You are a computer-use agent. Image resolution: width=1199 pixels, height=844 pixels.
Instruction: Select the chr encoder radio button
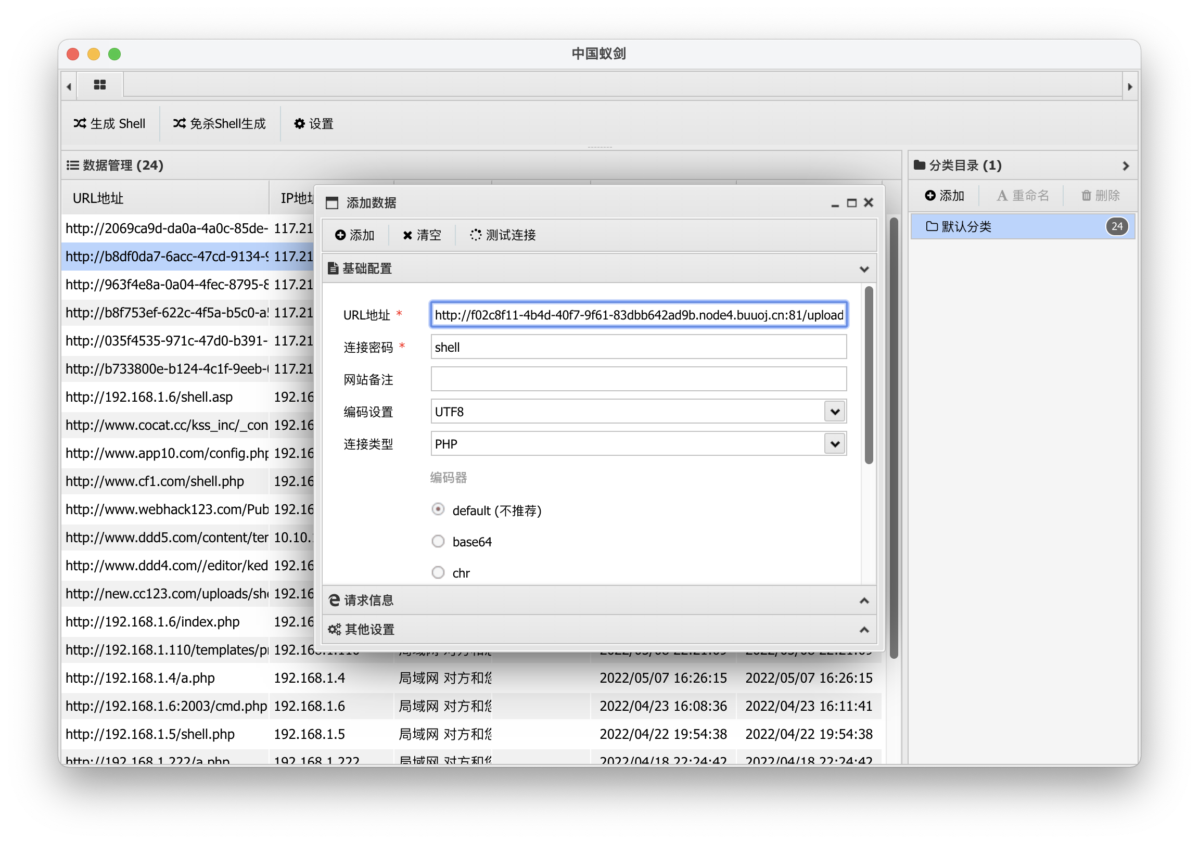(x=438, y=573)
